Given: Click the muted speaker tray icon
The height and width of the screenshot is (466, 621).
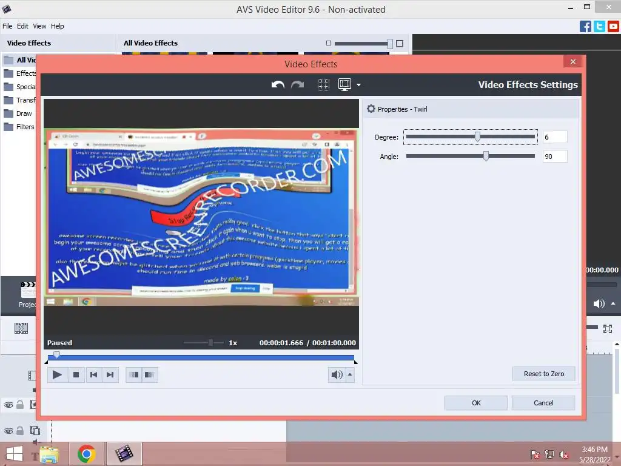Looking at the screenshot, I should (x=564, y=454).
